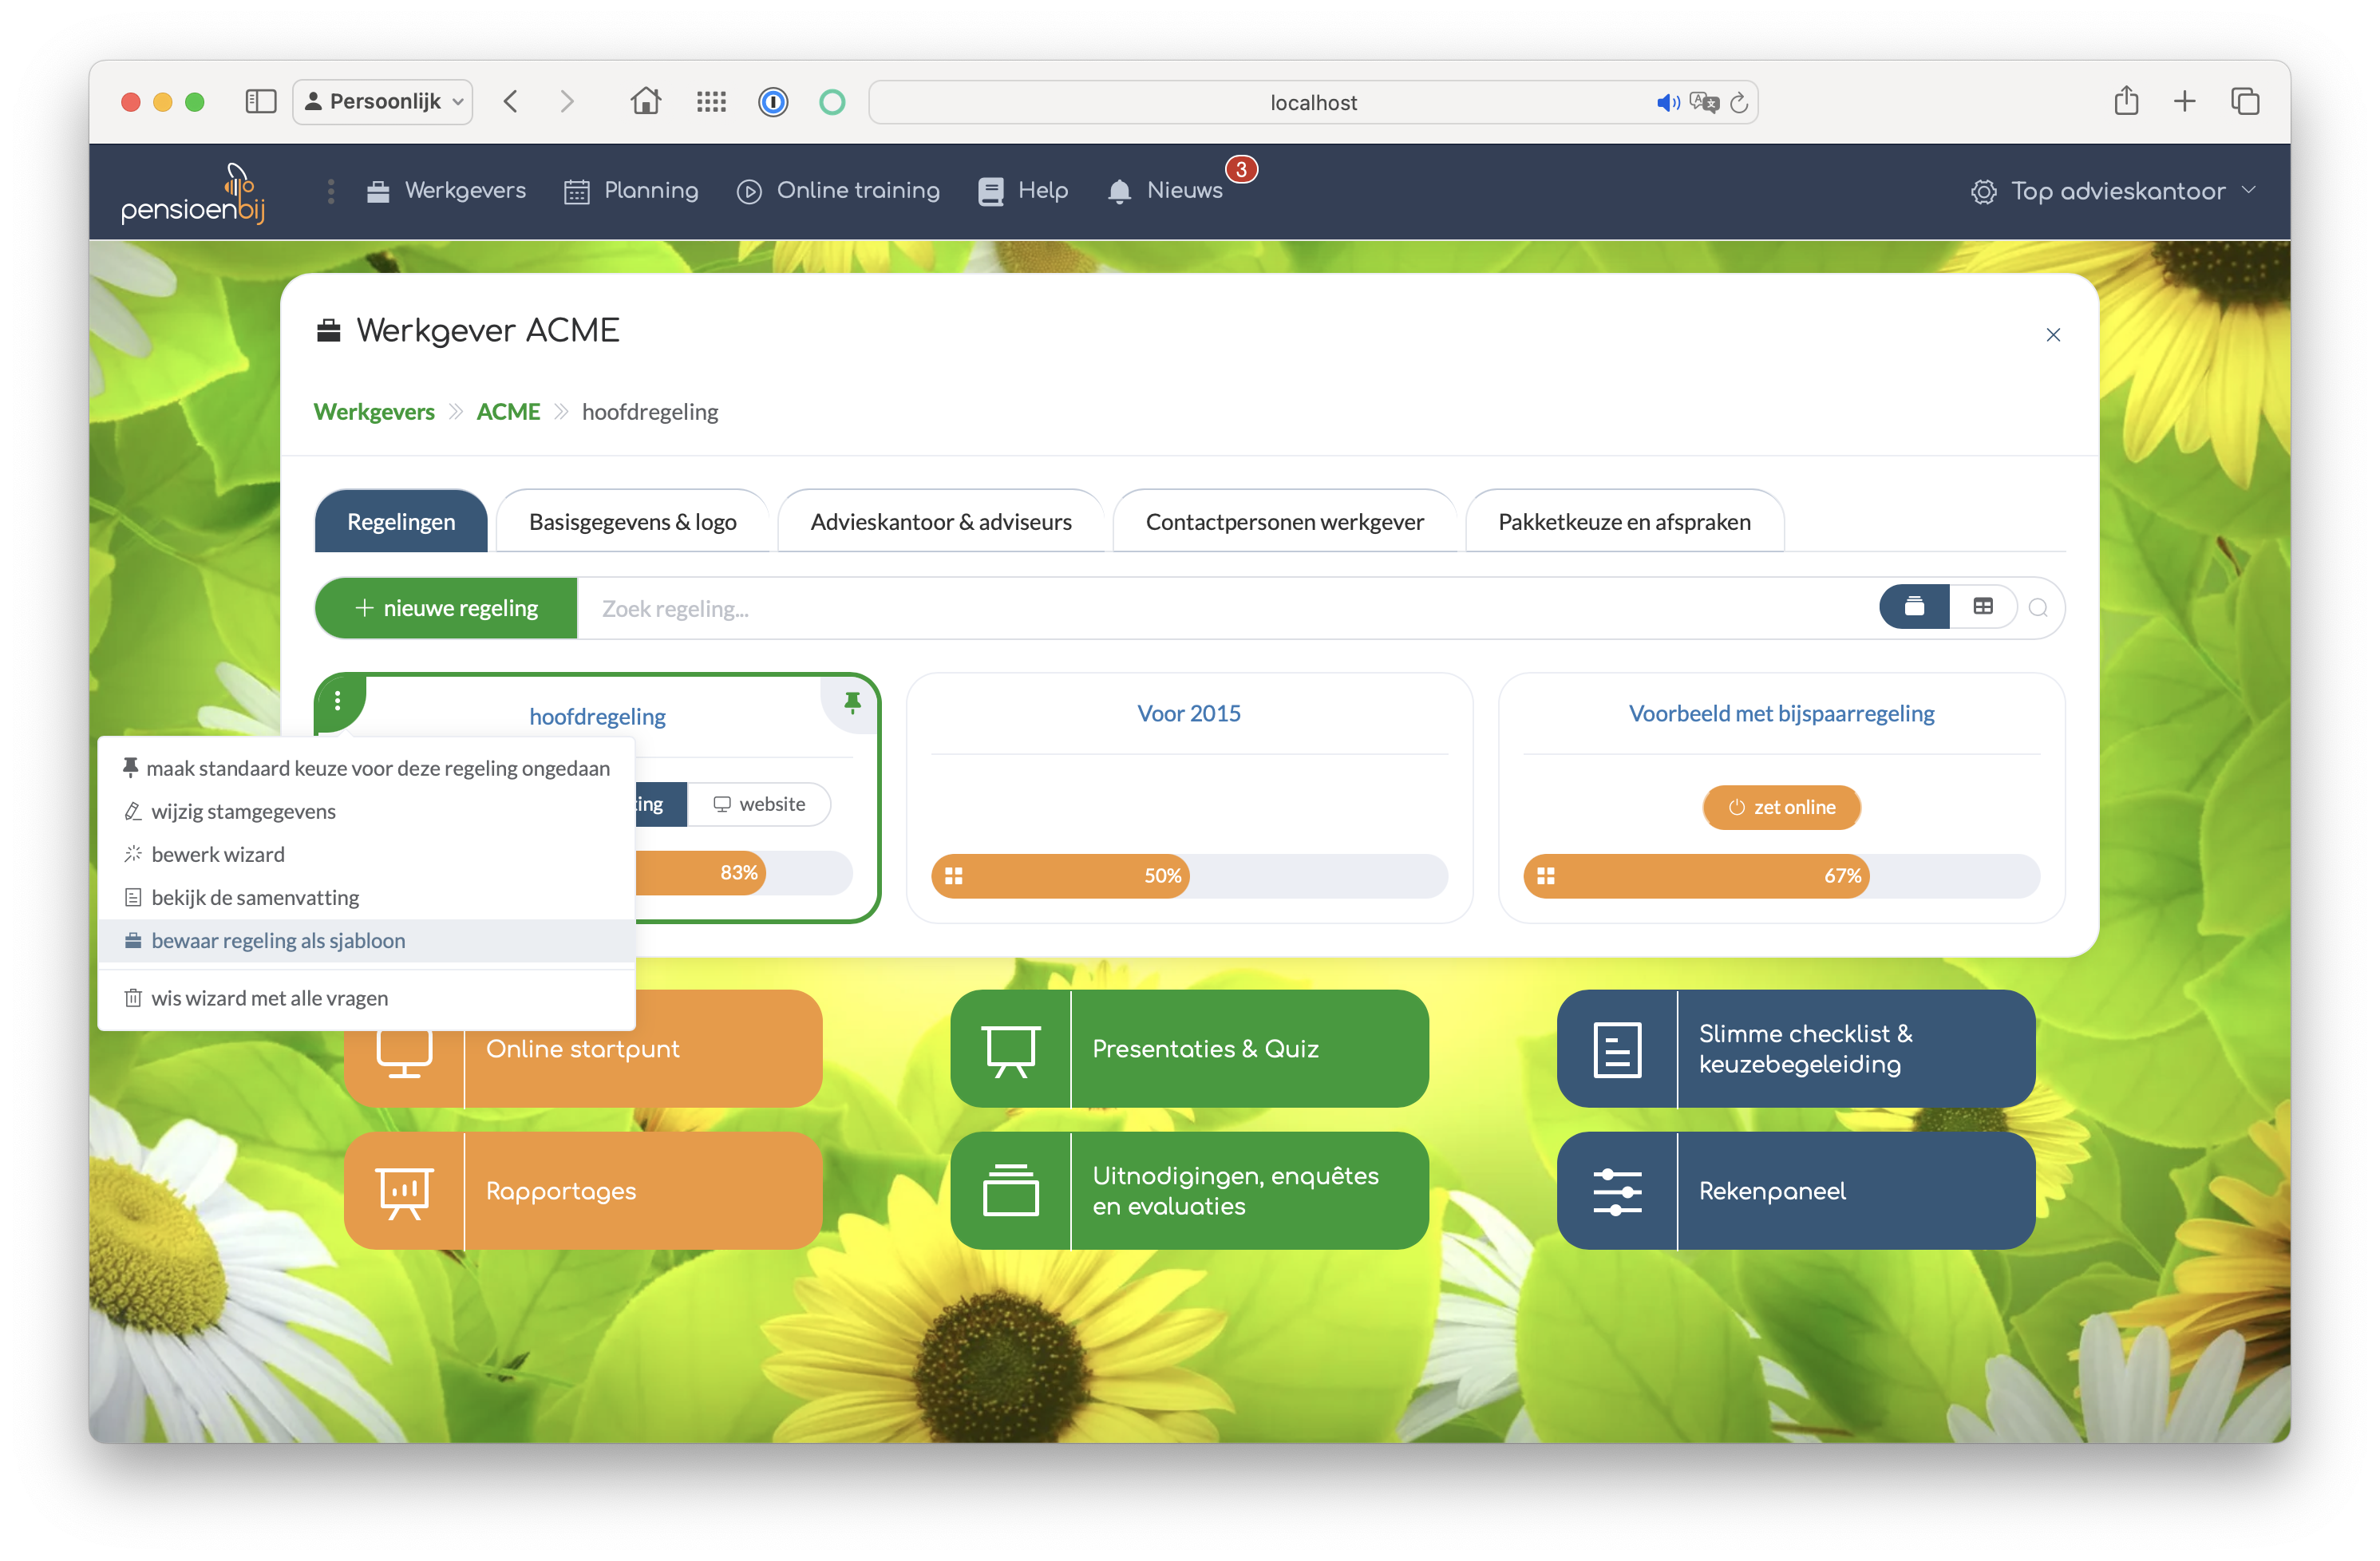Open Slimme checklist & keuzebegeleiding tile
2380x1561 pixels.
pos(1796,1049)
